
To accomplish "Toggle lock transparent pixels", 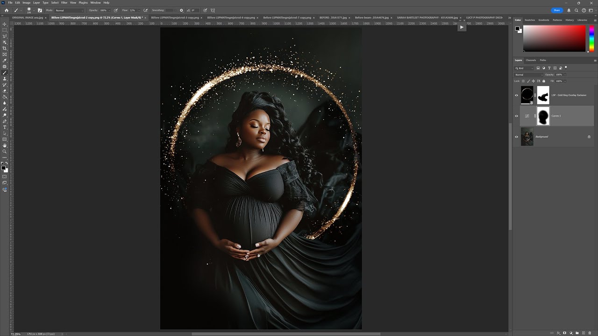I will 524,81.
